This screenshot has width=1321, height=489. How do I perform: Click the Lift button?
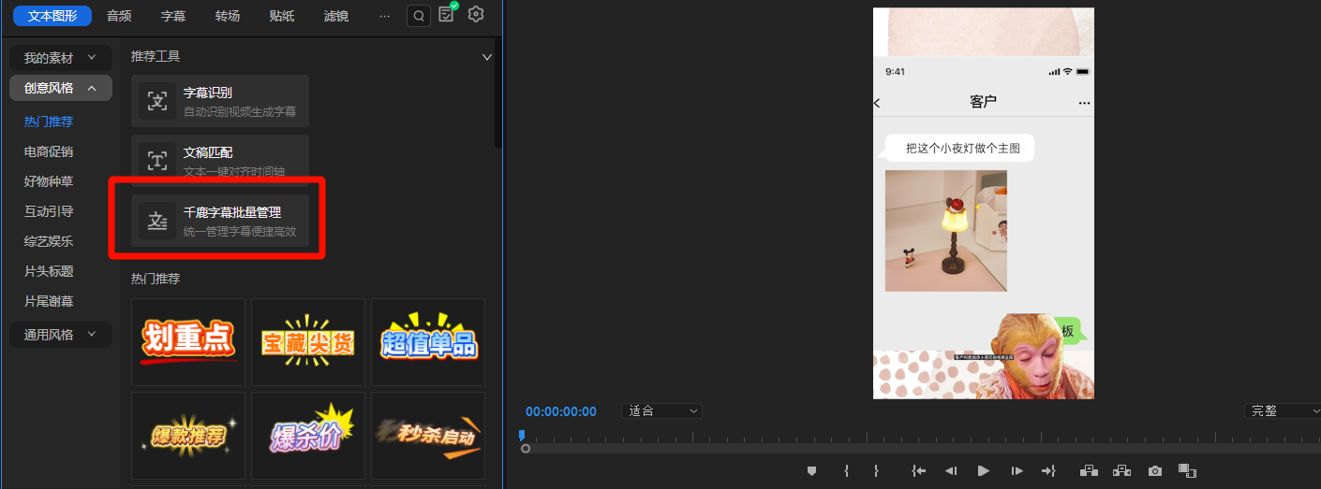[x=1089, y=470]
